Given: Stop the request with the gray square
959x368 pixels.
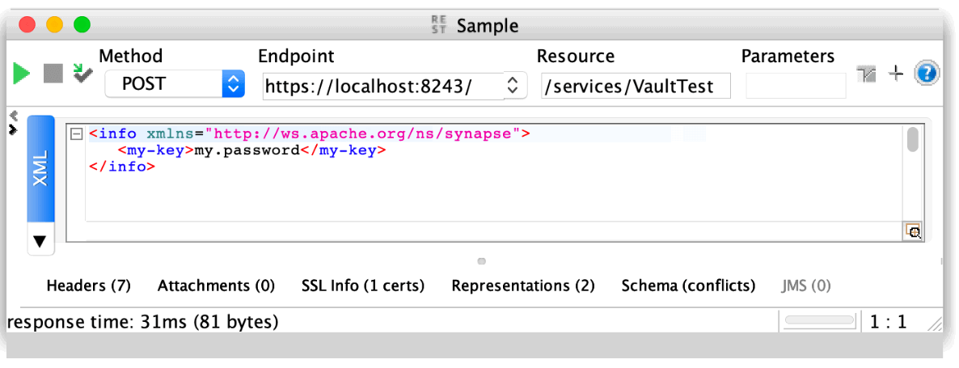Looking at the screenshot, I should coord(53,74).
